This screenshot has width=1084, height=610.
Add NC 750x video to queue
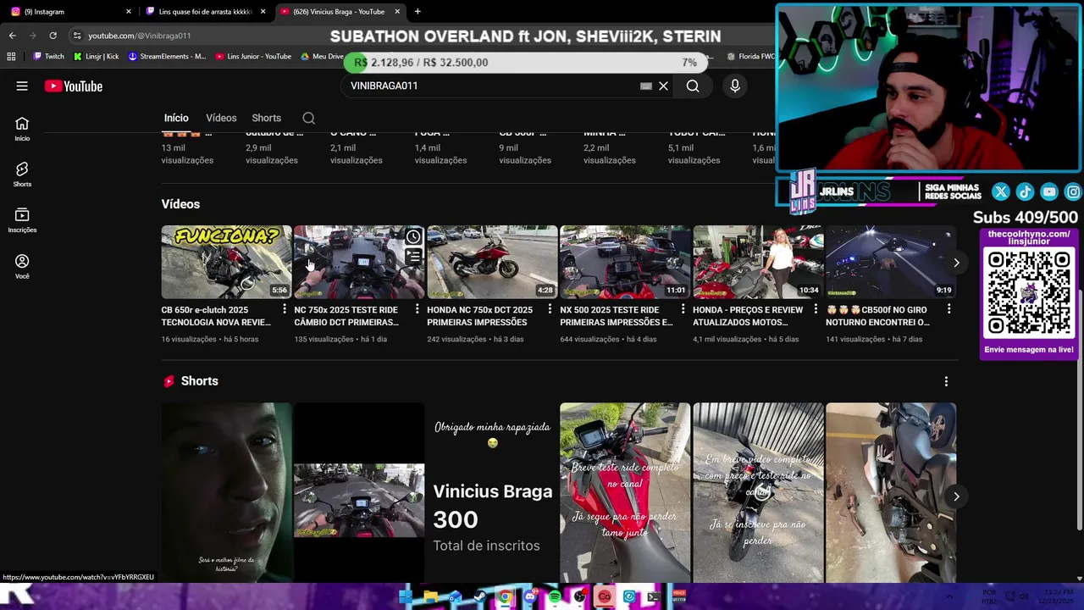pos(413,255)
